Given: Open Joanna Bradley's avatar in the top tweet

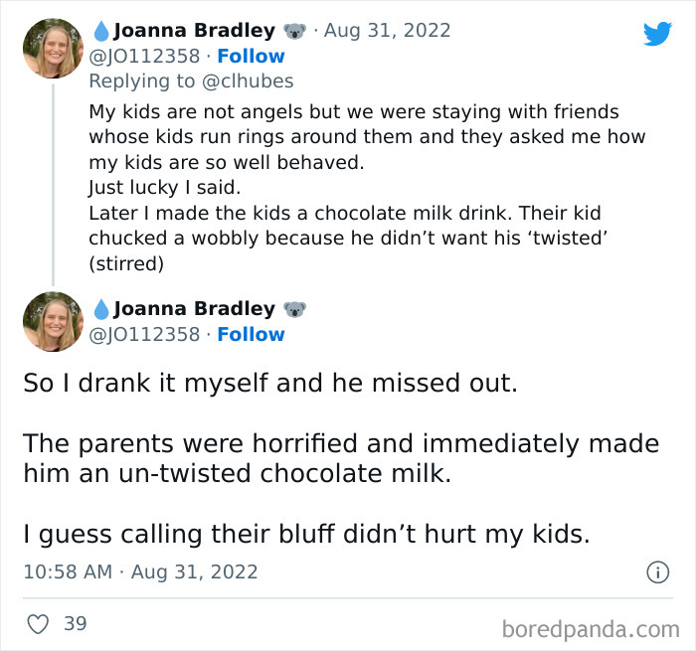Looking at the screenshot, I should tap(53, 48).
